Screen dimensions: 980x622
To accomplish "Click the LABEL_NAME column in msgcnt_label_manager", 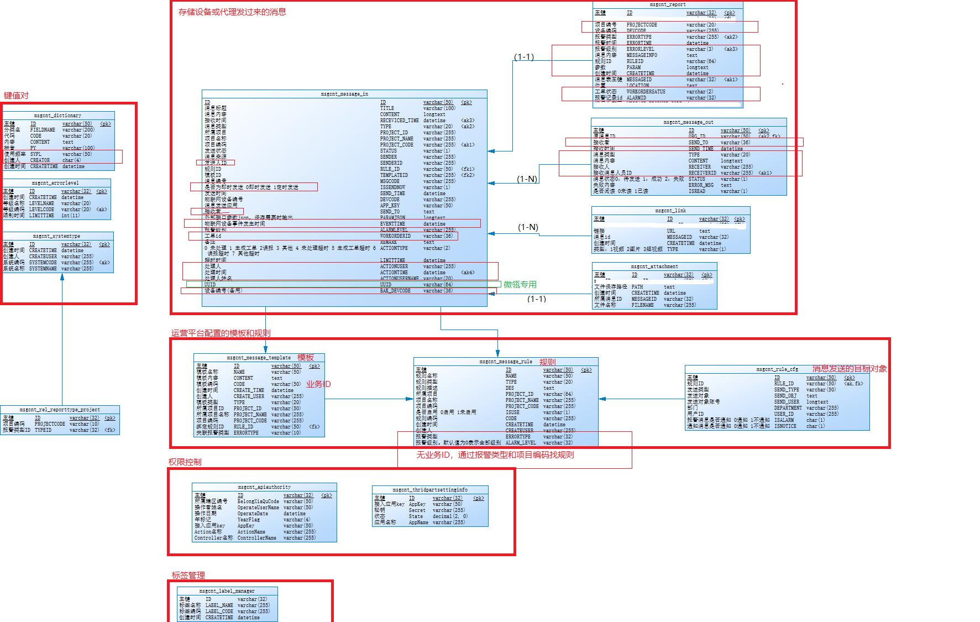I will (x=219, y=605).
